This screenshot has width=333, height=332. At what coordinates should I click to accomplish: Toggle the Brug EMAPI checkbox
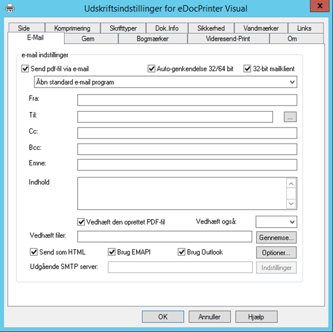pyautogui.click(x=112, y=252)
